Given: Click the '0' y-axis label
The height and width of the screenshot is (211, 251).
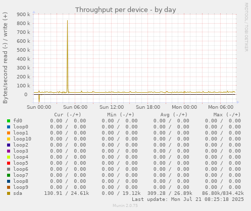Looking at the screenshot, I should [x=26, y=95].
